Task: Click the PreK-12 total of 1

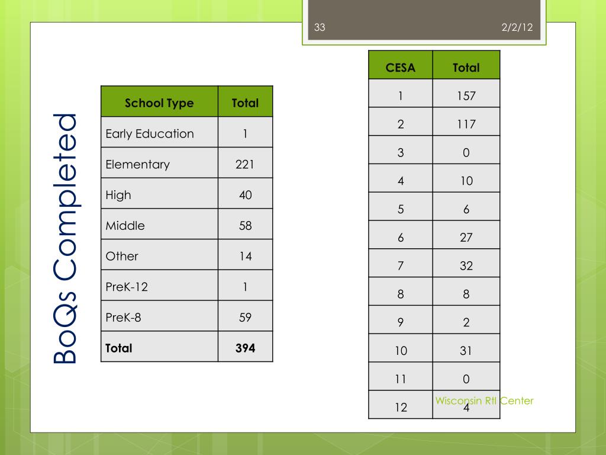Action: (245, 287)
